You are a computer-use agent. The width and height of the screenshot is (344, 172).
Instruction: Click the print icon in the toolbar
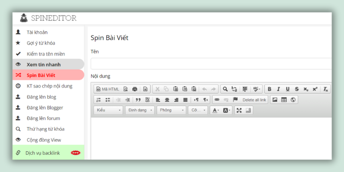coord(135,89)
